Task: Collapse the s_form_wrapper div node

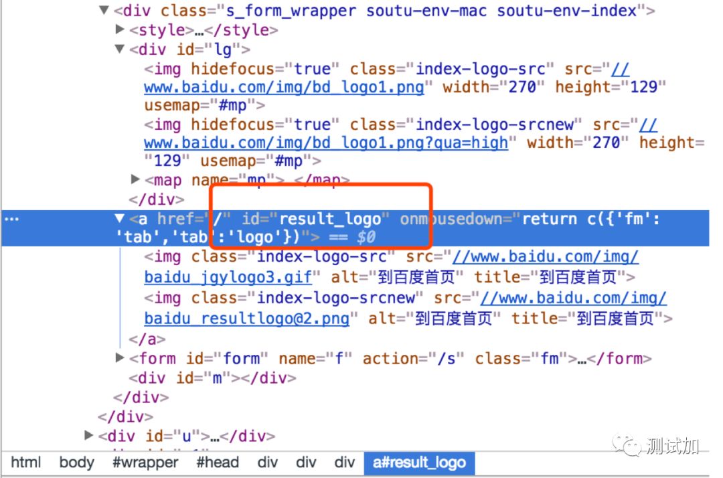Action: tap(104, 9)
